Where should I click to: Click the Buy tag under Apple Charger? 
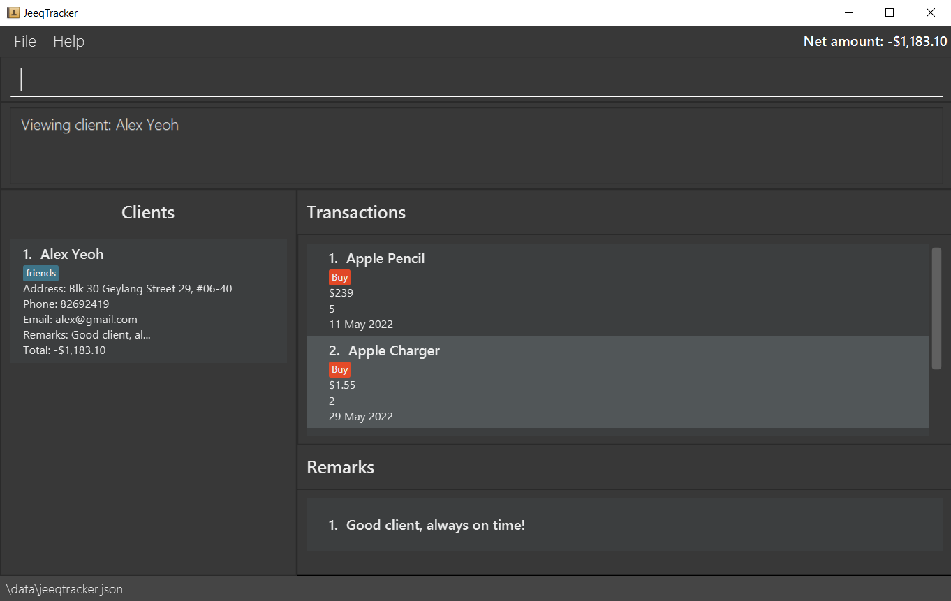[339, 369]
